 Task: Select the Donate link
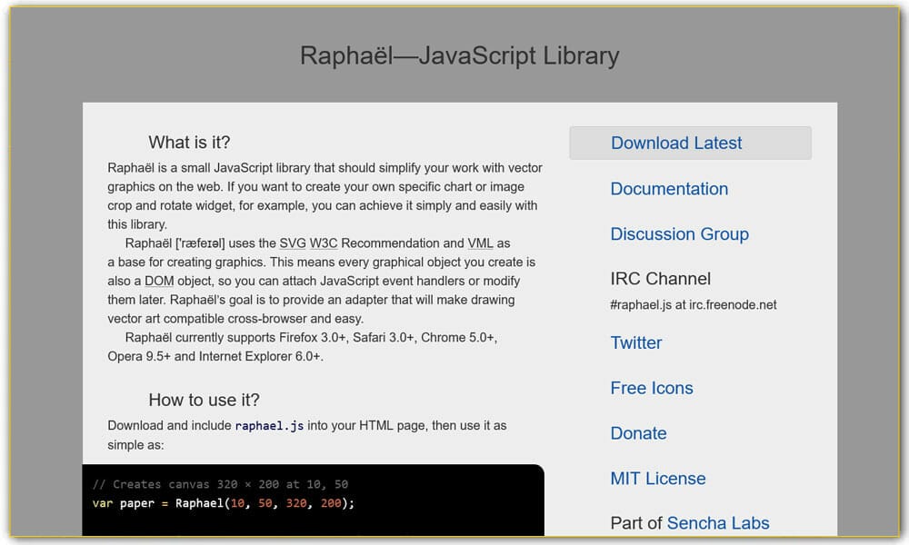(638, 433)
